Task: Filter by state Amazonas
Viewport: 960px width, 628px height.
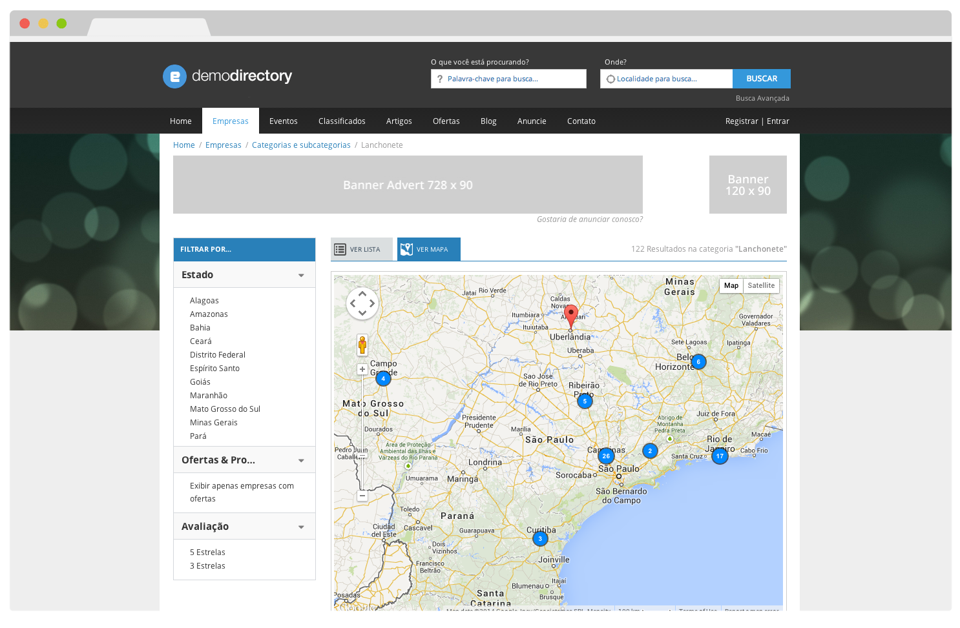Action: pos(209,314)
